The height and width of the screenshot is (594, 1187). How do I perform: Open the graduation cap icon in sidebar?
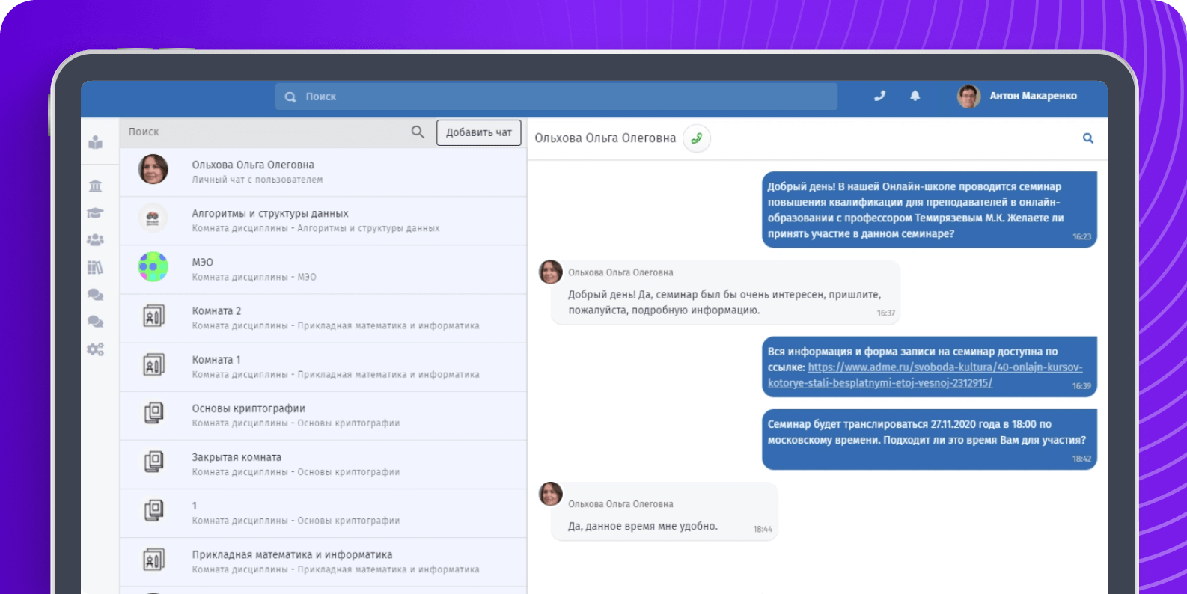click(x=95, y=213)
